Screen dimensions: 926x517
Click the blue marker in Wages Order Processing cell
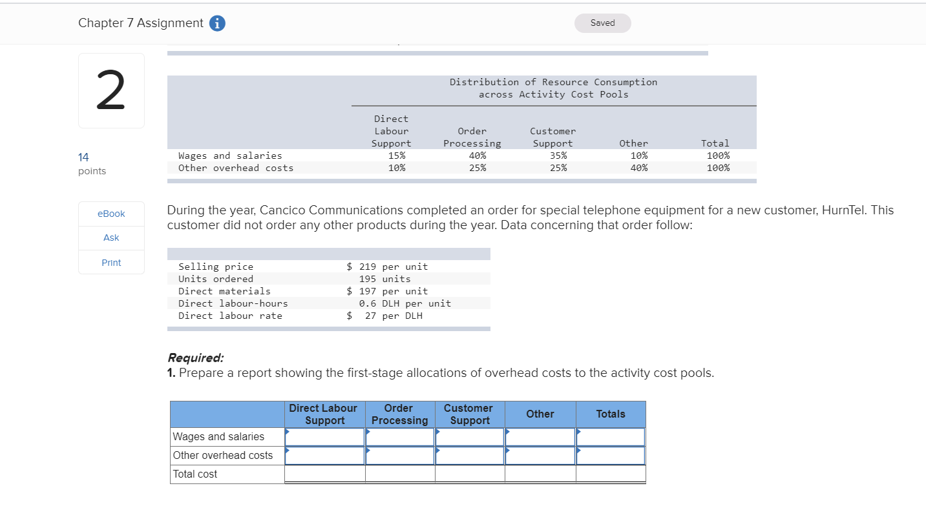click(368, 432)
